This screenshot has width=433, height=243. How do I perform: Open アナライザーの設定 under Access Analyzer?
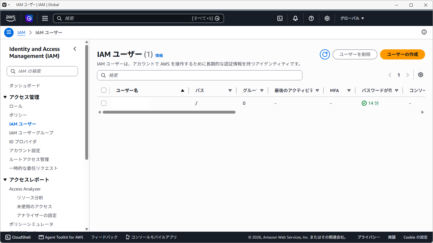[x=37, y=215]
